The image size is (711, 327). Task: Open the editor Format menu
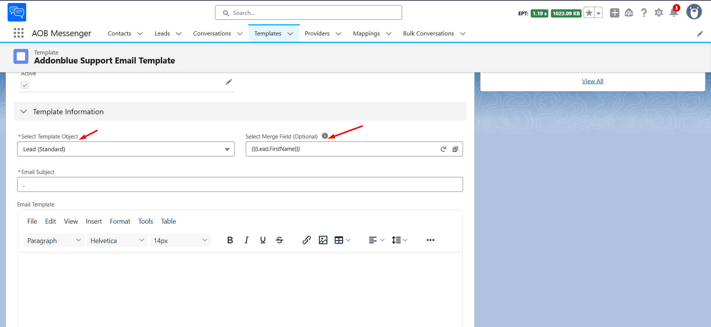point(120,221)
